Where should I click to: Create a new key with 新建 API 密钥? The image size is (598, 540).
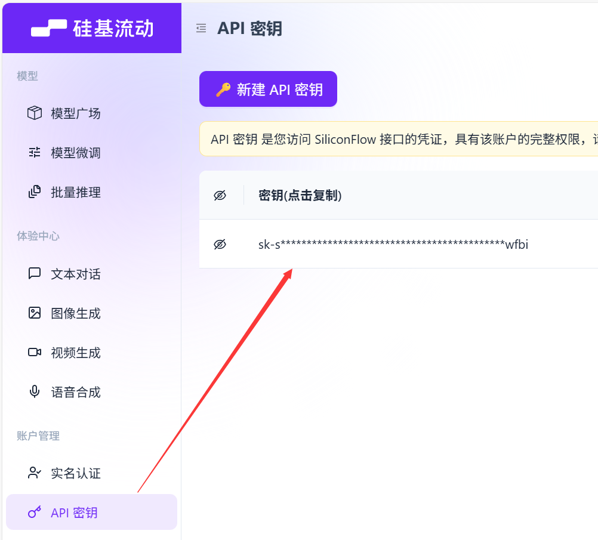(x=268, y=90)
